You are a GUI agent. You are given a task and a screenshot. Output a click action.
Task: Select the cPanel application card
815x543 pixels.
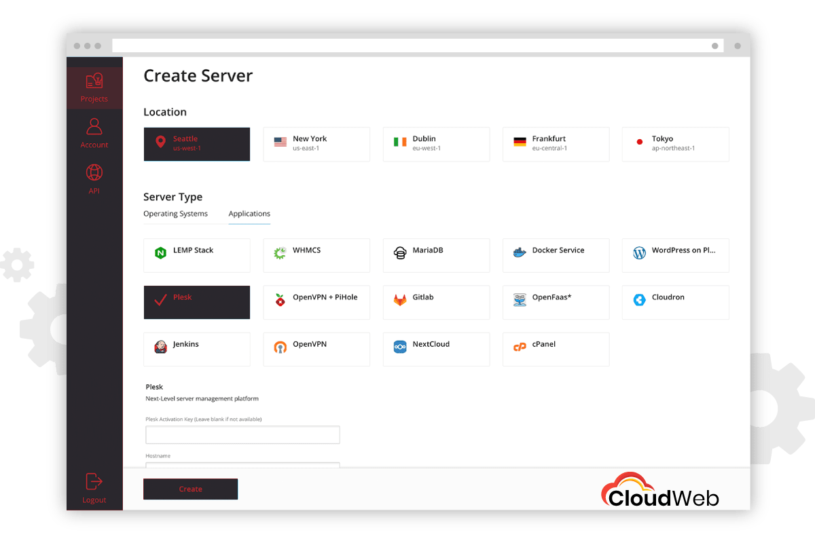point(556,349)
